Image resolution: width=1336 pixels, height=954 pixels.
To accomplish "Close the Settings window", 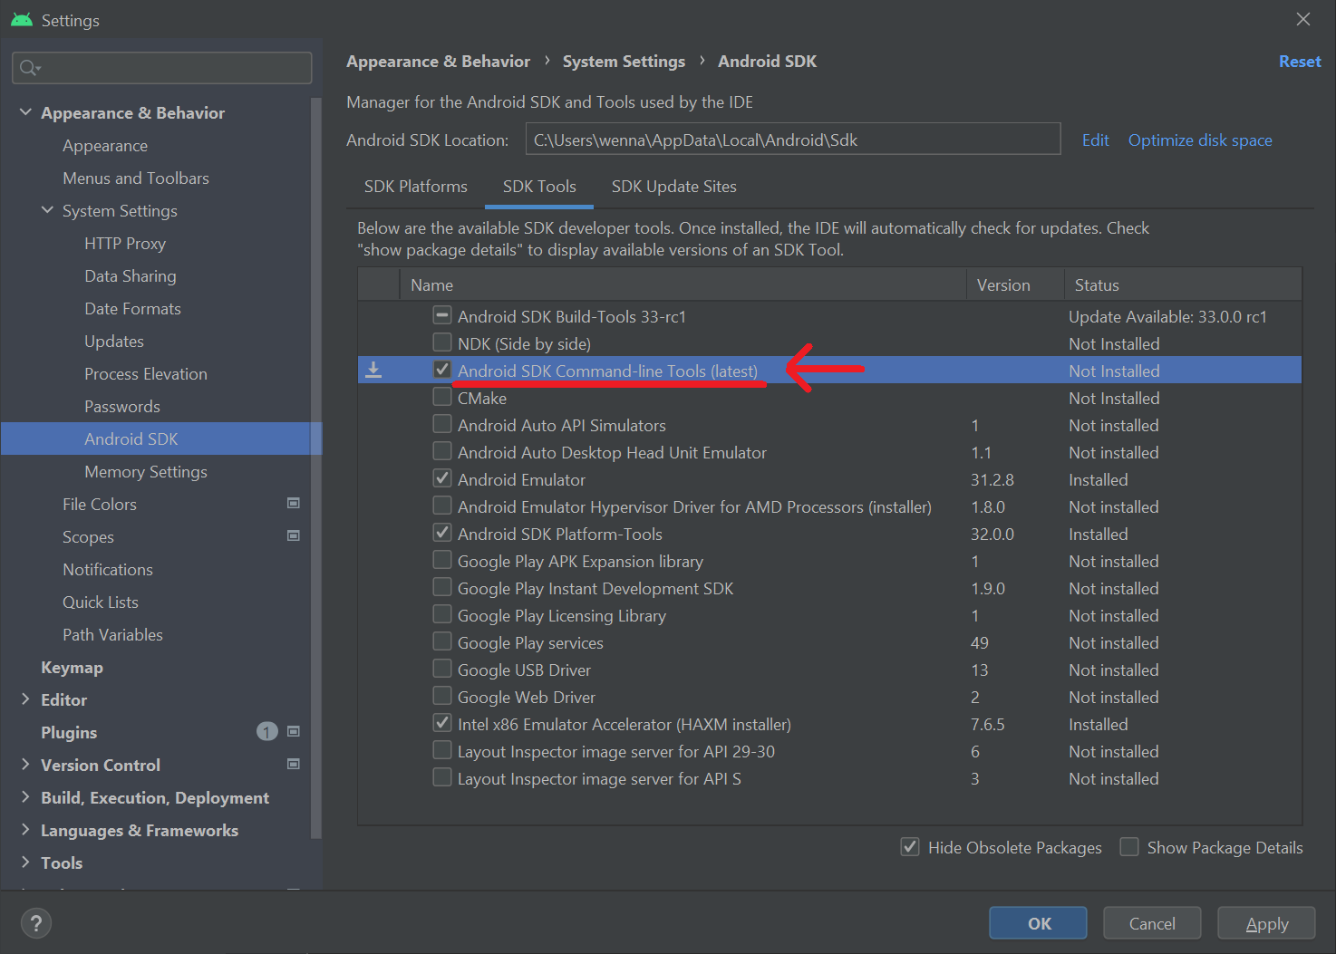I will (x=1303, y=19).
